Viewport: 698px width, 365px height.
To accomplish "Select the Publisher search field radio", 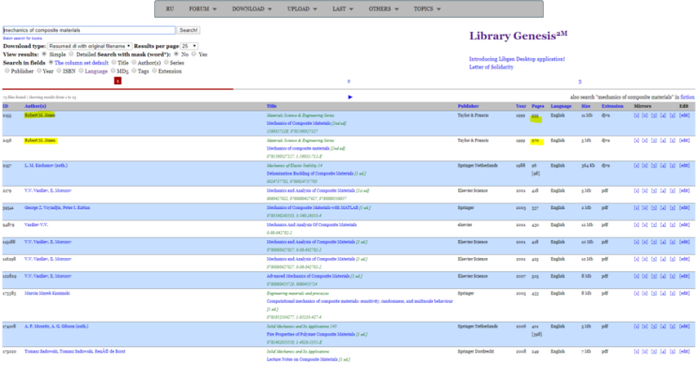I will (x=8, y=70).
